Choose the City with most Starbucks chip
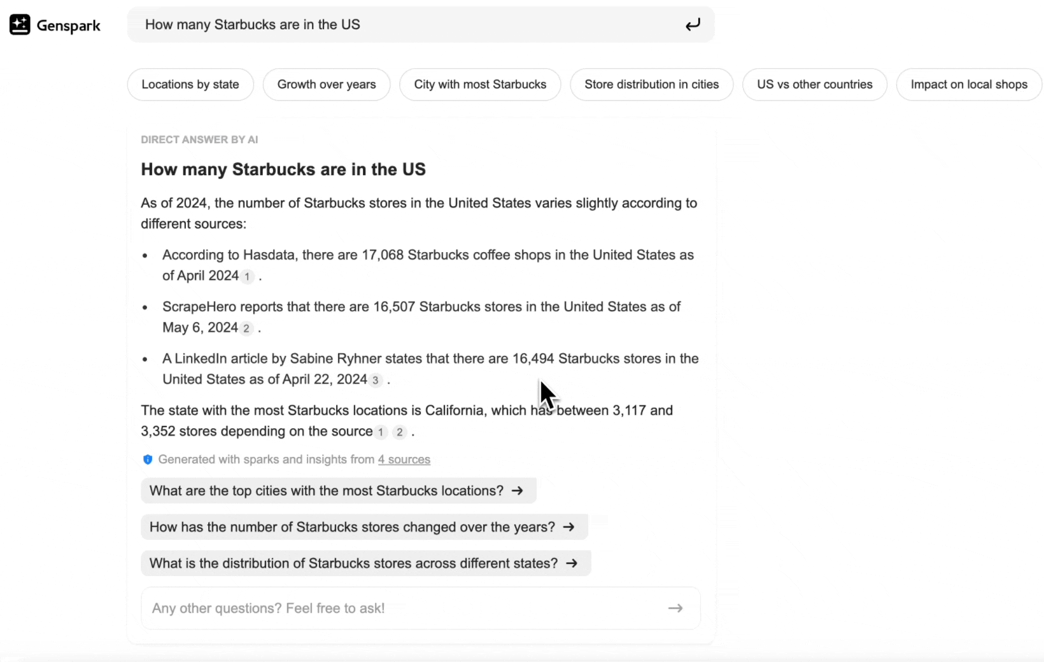1044x662 pixels. coord(480,85)
